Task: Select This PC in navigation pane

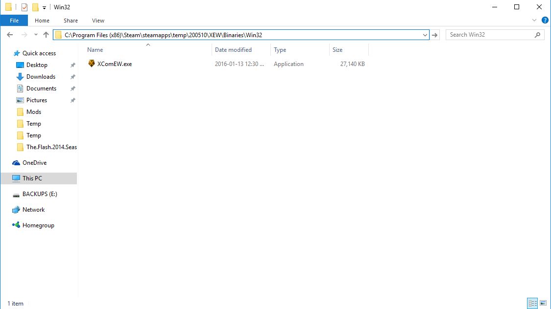Action: pos(39,178)
